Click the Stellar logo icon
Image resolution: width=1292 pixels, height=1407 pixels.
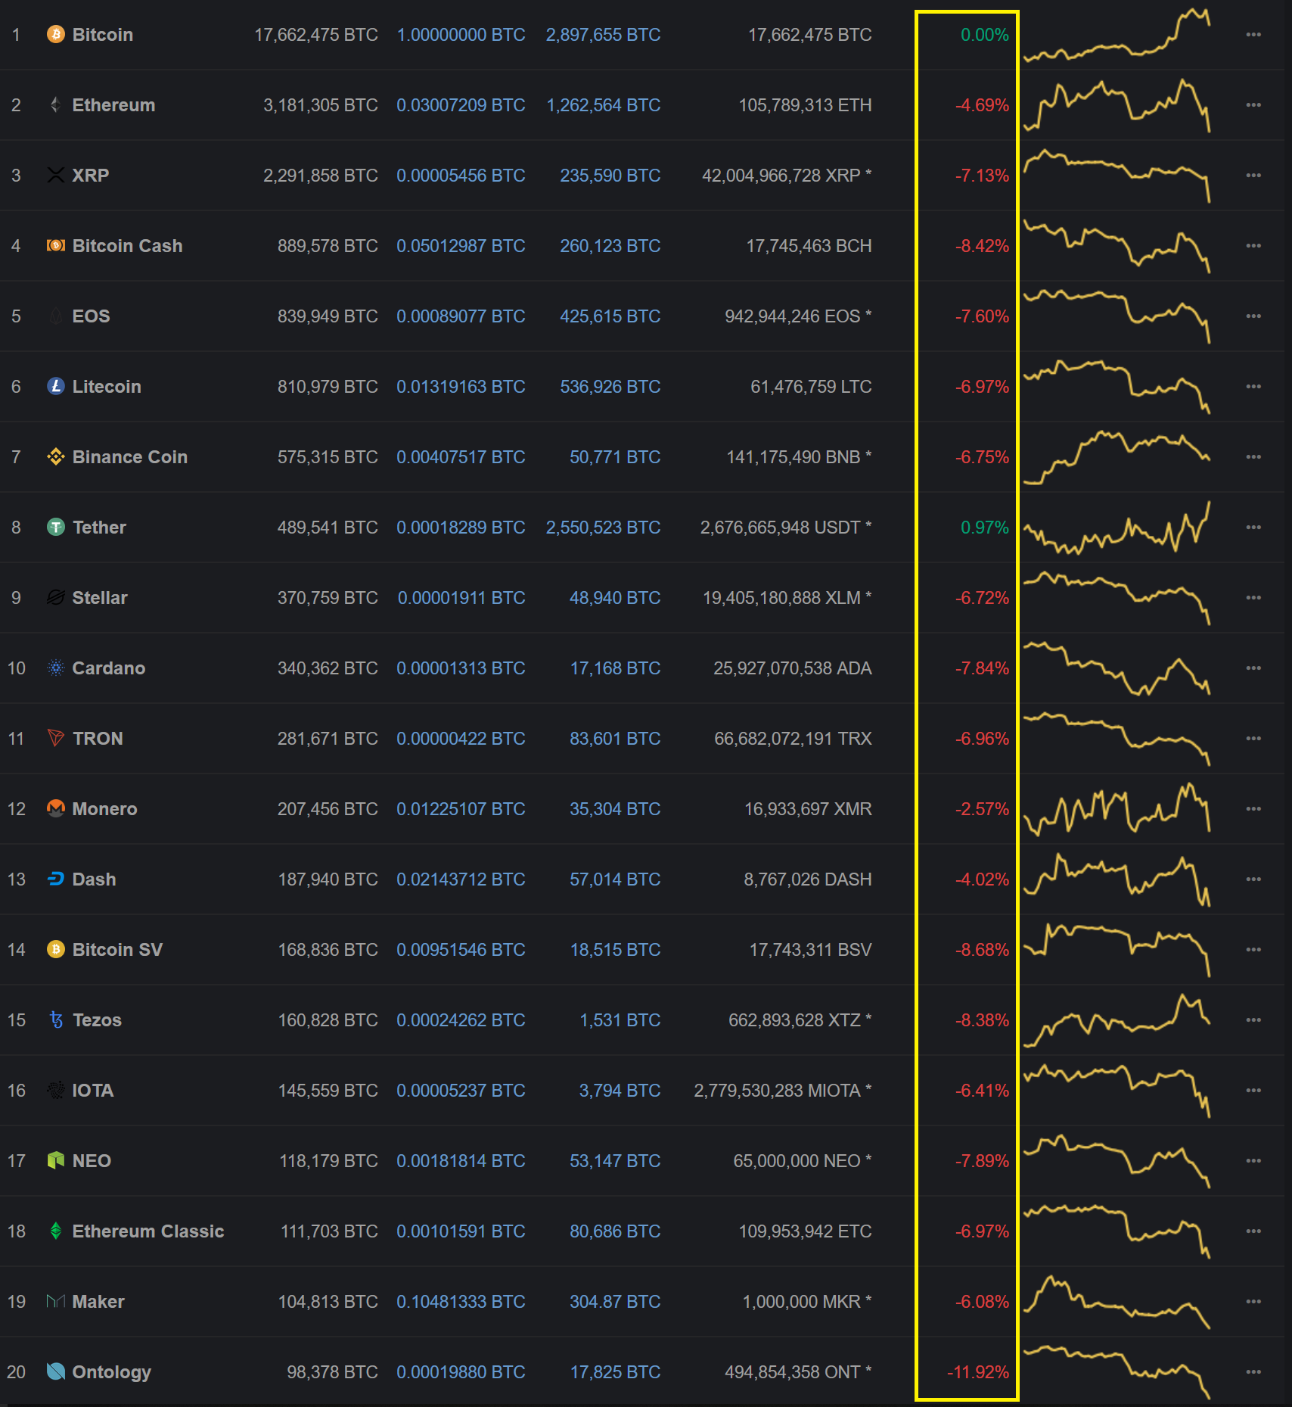tap(56, 598)
